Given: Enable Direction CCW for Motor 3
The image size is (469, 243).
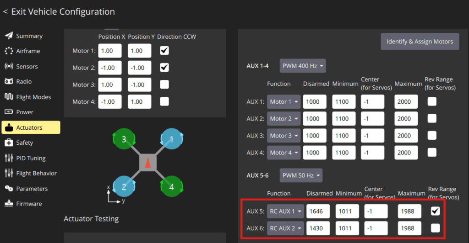Looking at the screenshot, I should click(164, 85).
